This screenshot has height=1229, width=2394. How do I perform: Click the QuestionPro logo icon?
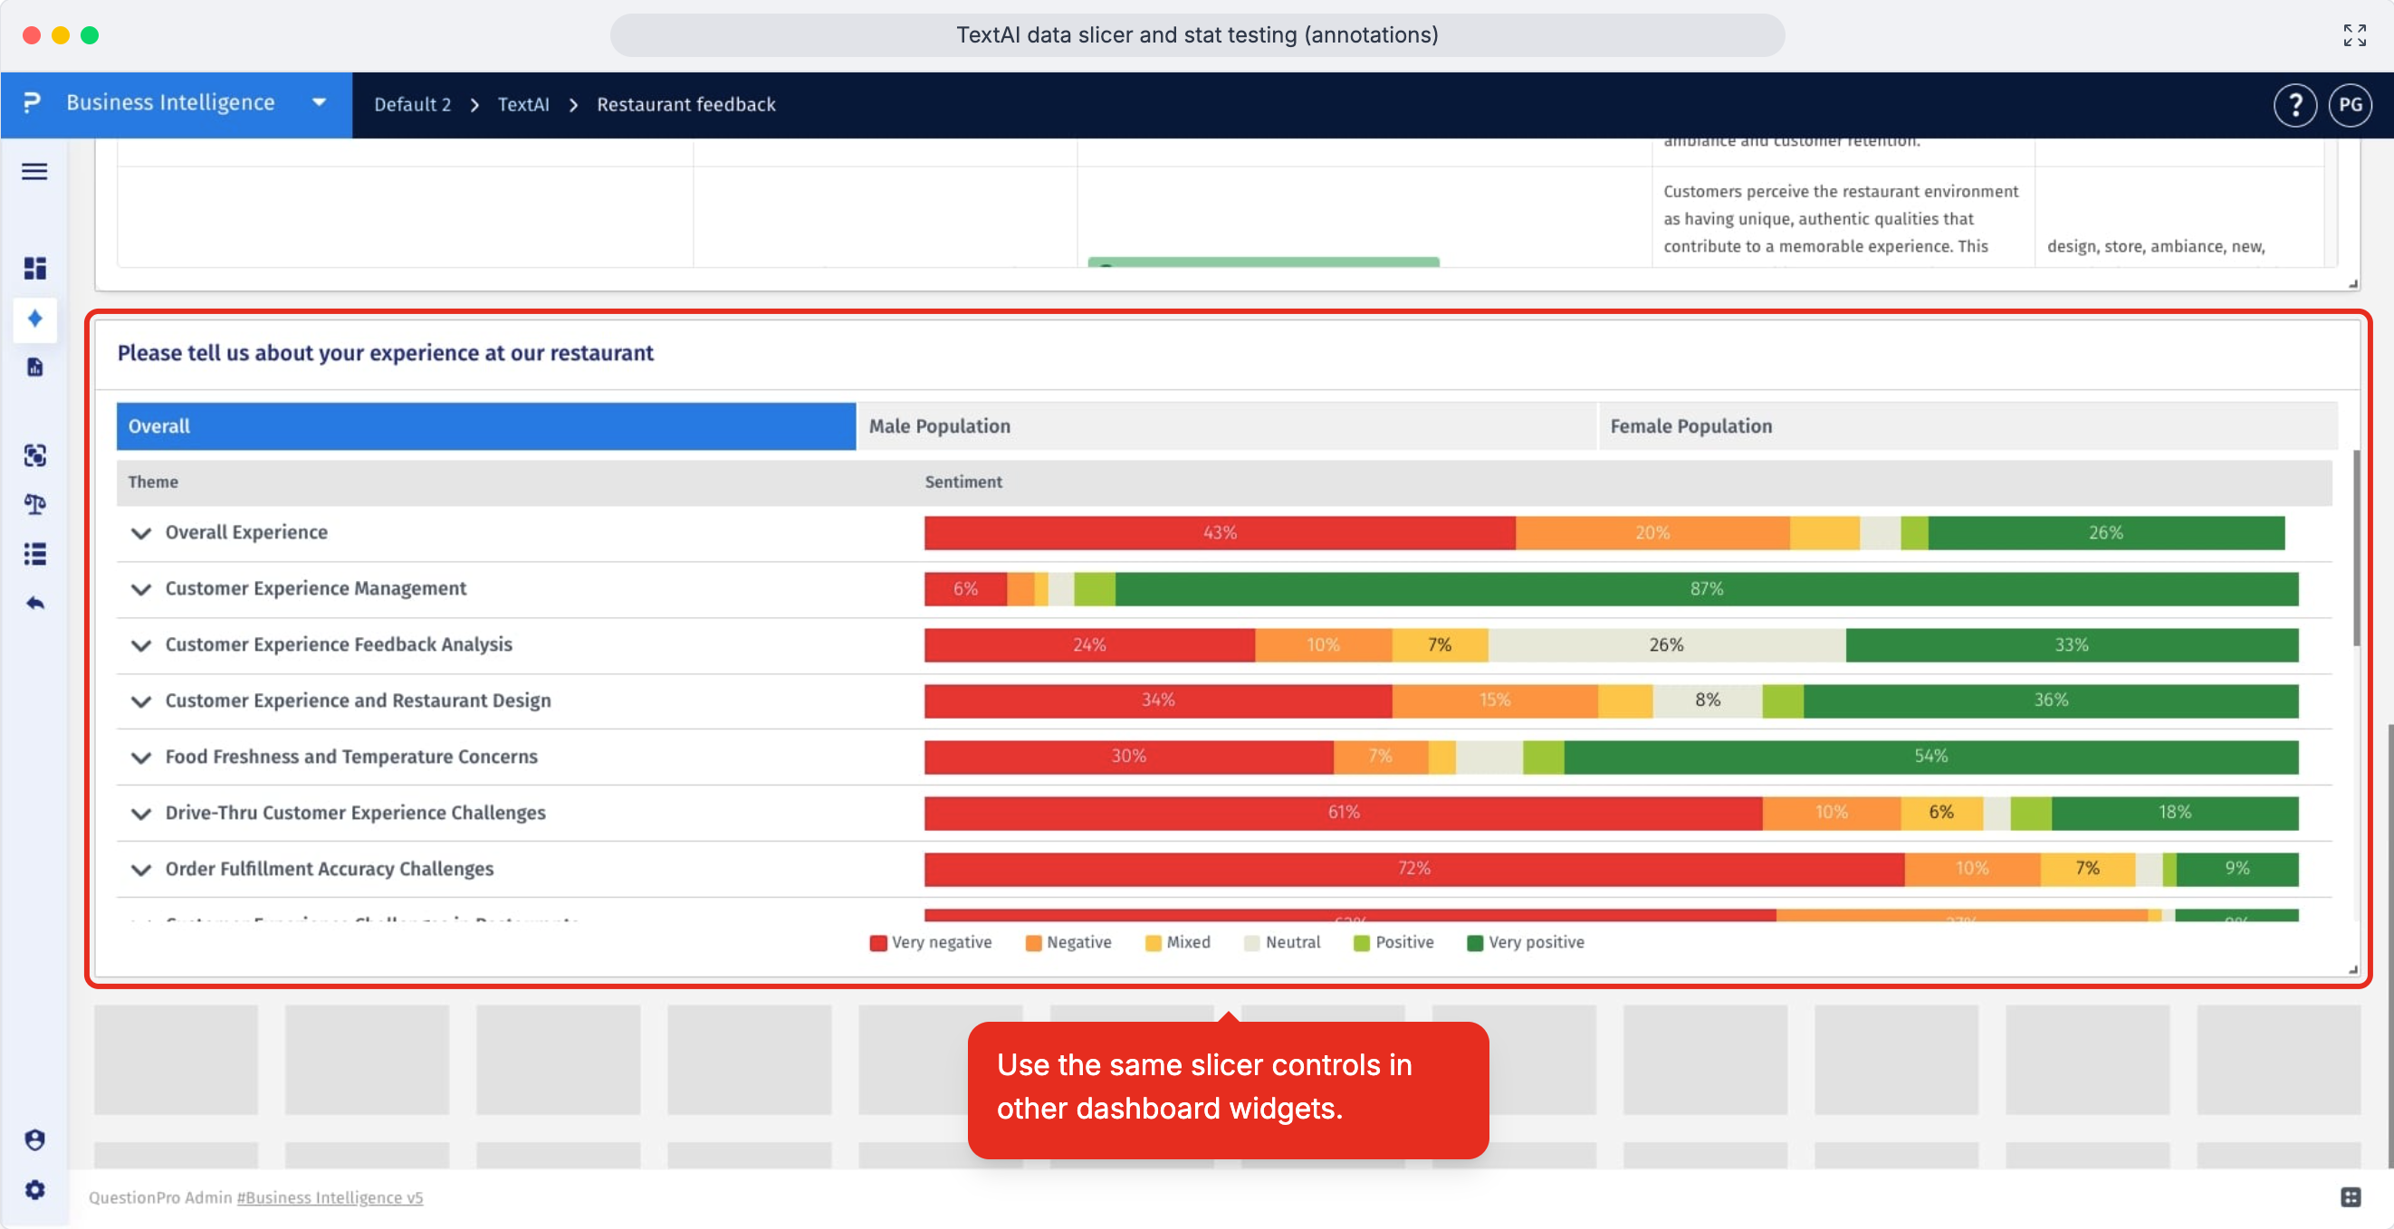coord(32,102)
